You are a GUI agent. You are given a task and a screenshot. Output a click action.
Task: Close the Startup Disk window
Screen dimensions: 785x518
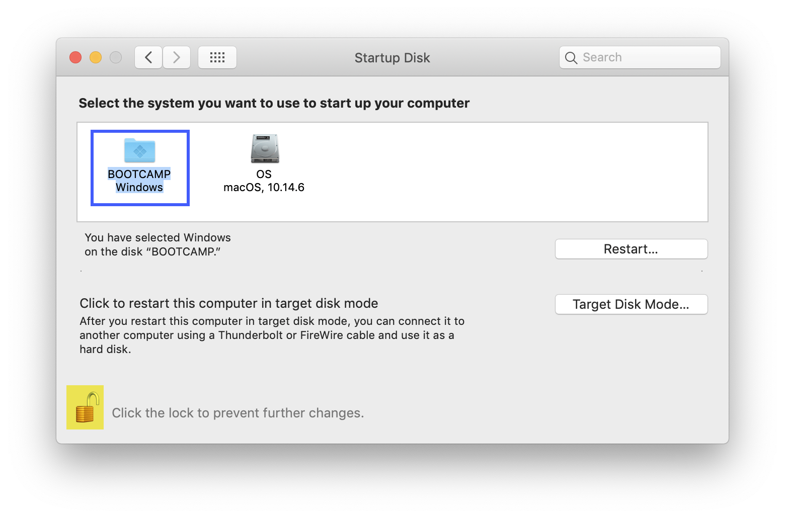click(75, 57)
